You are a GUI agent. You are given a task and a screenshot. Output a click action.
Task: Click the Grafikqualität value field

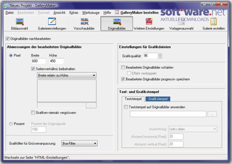[151, 56]
